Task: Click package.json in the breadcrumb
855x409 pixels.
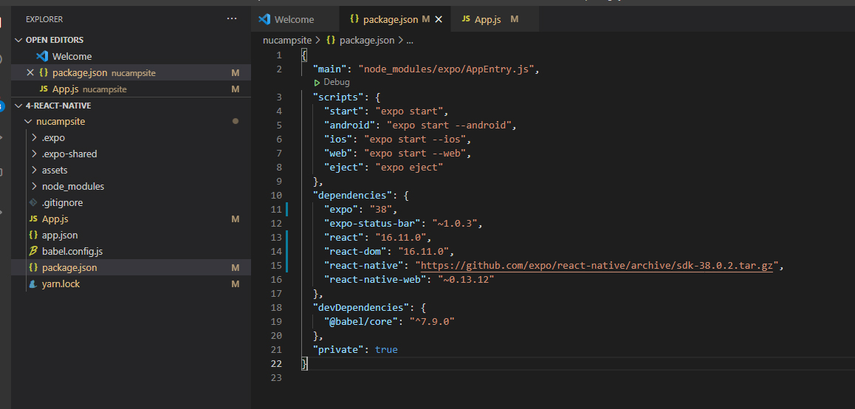Action: coord(367,40)
